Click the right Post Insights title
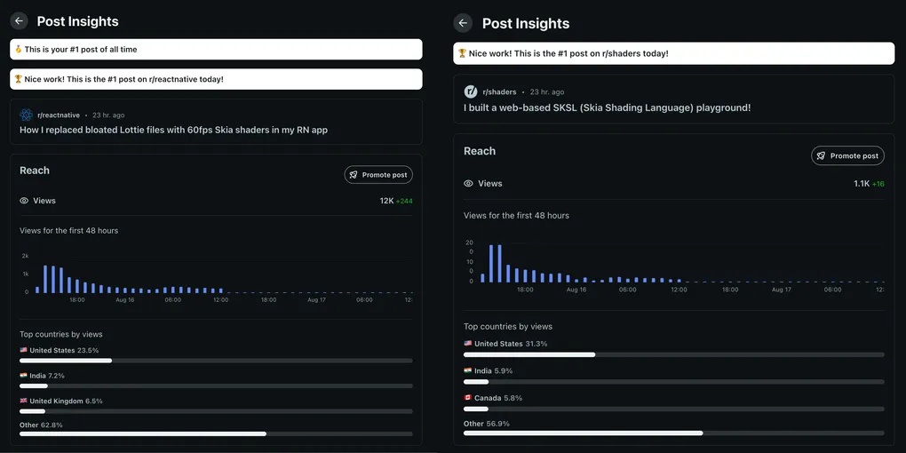The image size is (906, 453). pos(526,24)
